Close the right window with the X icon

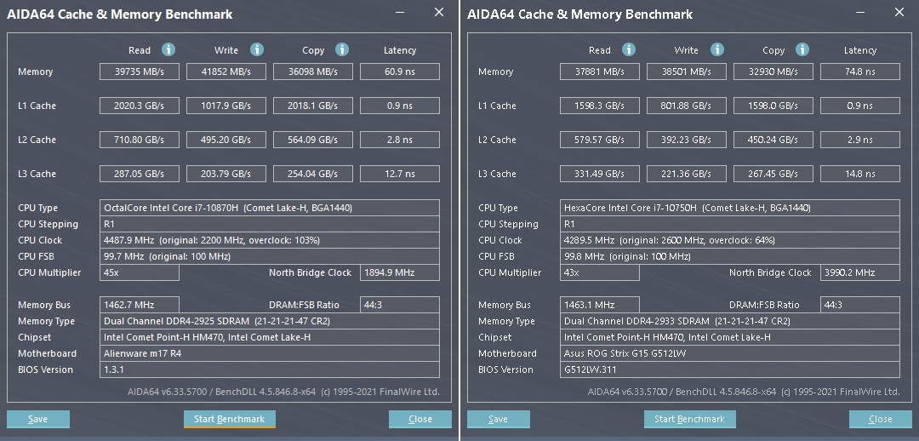pyautogui.click(x=899, y=12)
